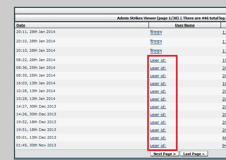Select the date text "05:01, 13th Dec 2013"

coord(36,137)
